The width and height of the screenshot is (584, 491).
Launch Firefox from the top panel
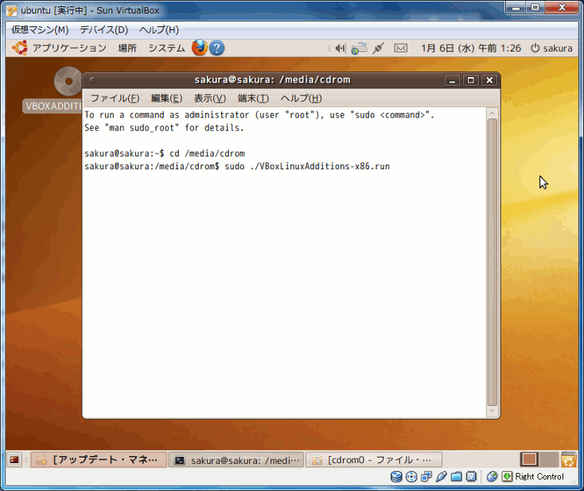199,48
